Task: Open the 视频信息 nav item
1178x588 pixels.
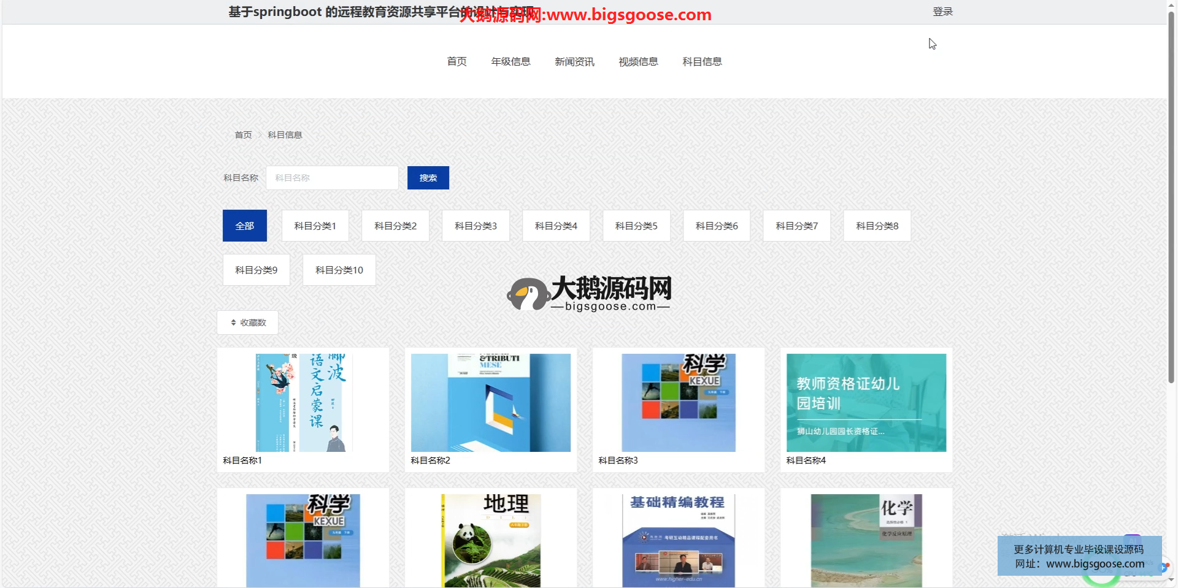Action: [x=638, y=61]
